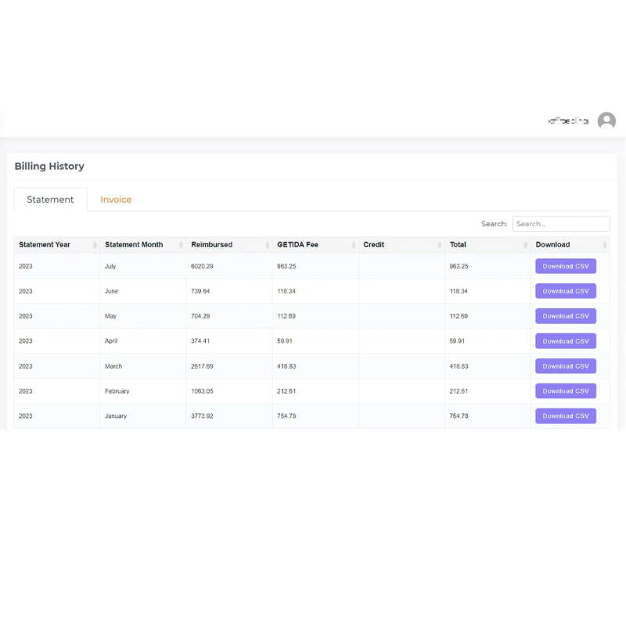Image resolution: width=626 pixels, height=626 pixels.
Task: Sort by Statement Month column arrows
Action: click(x=181, y=245)
